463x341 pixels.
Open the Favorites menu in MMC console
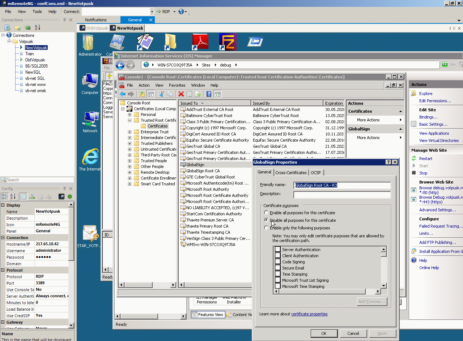pyautogui.click(x=177, y=85)
